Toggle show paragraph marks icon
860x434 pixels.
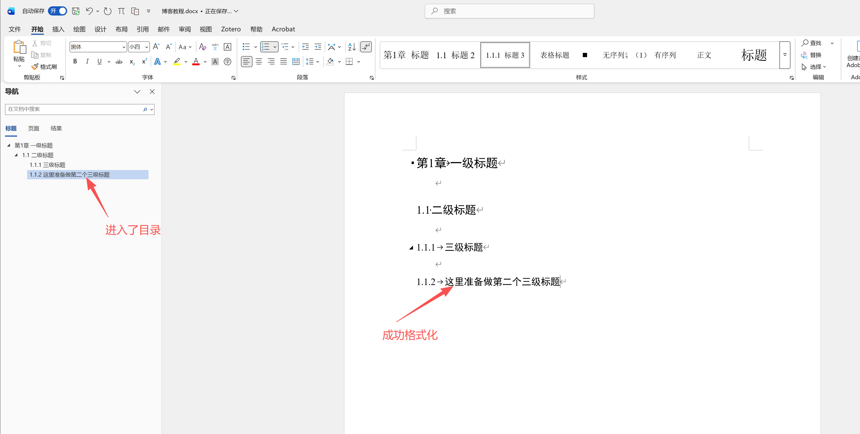(366, 47)
